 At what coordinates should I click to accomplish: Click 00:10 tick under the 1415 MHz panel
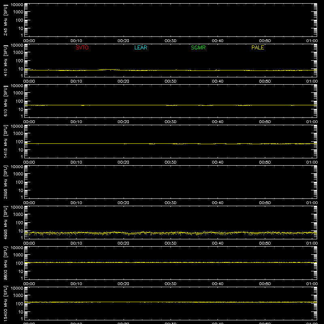click(76, 162)
